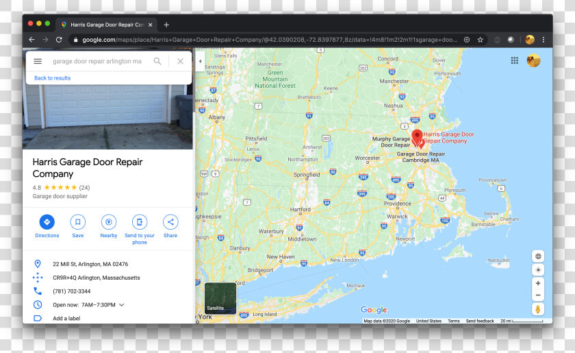Save this place with the Save icon
This screenshot has height=353, width=575.
78,222
